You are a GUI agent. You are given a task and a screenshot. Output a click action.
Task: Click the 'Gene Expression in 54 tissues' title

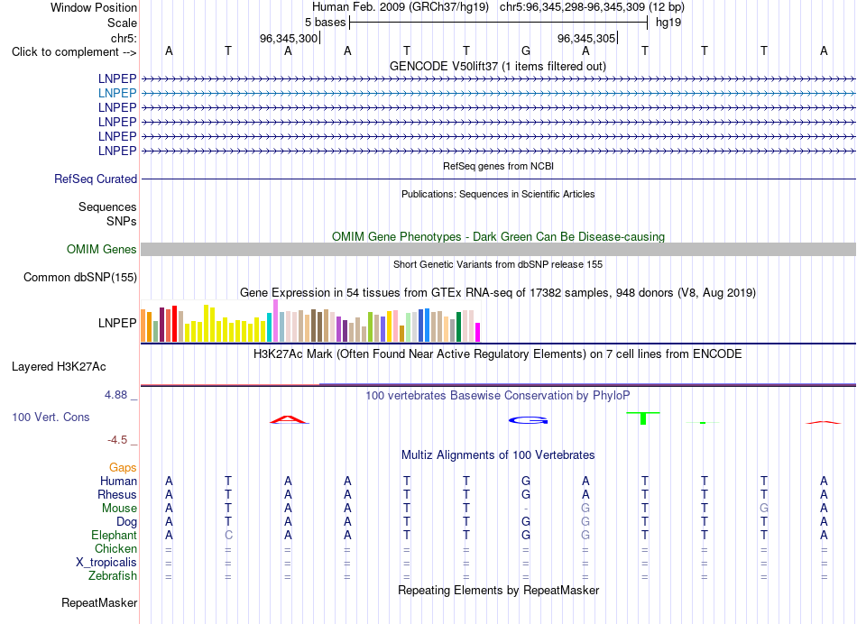(498, 293)
